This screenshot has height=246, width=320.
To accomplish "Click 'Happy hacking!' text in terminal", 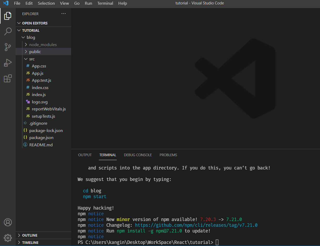I will tap(96, 208).
